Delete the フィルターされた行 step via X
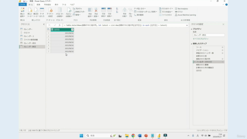 click(195, 62)
